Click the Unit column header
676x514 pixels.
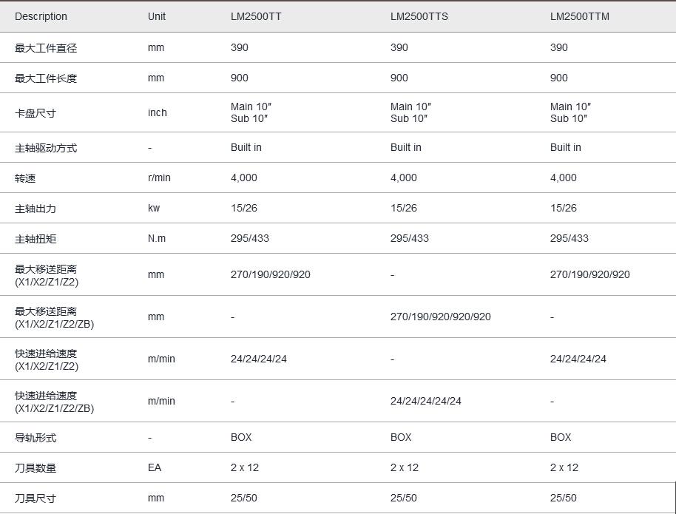[157, 16]
